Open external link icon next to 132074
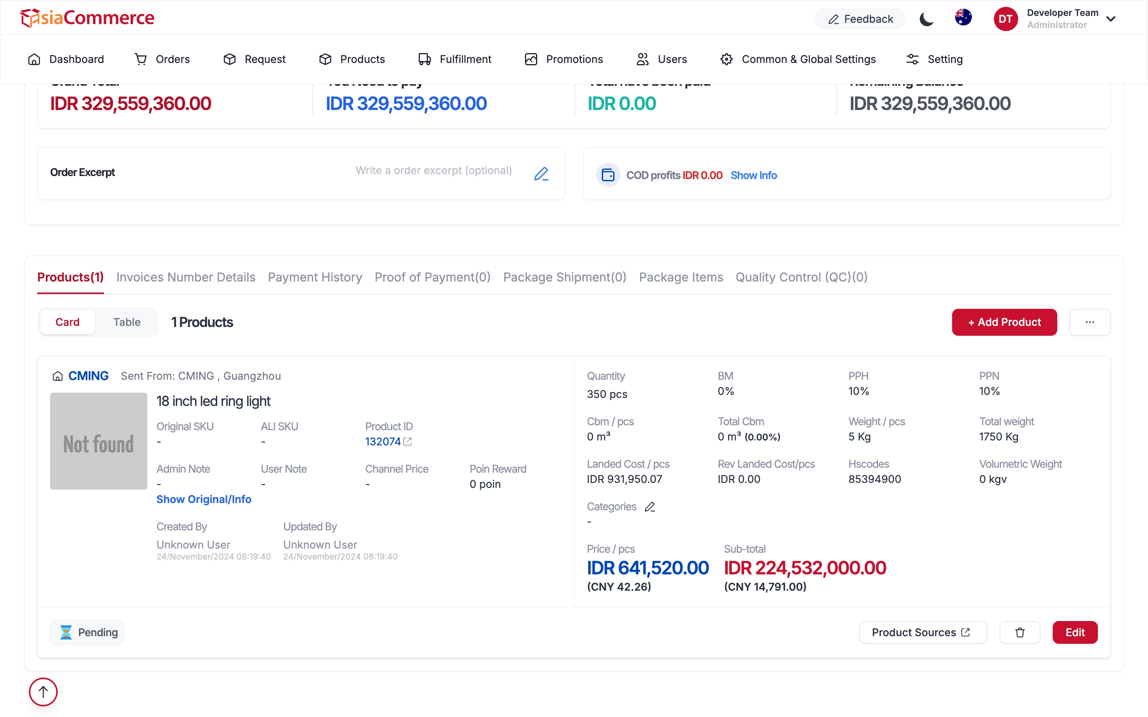Image resolution: width=1148 pixels, height=717 pixels. (407, 442)
